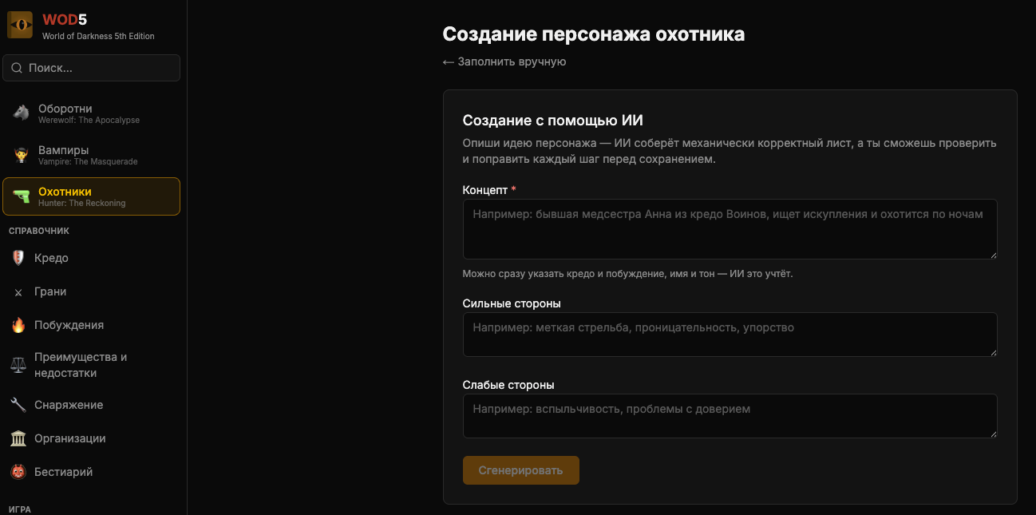Click the Сгенерировать button
The width and height of the screenshot is (1036, 515).
click(x=521, y=470)
